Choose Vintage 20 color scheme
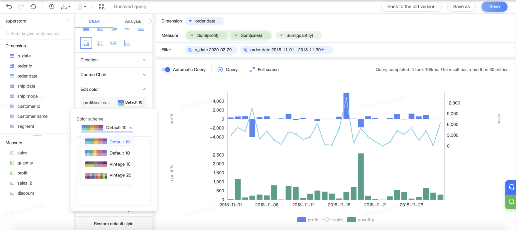The image size is (516, 230). click(x=107, y=175)
